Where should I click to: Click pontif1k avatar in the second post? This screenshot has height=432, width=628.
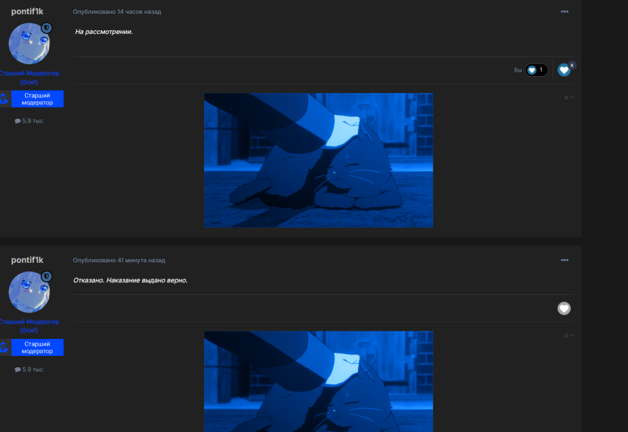(x=30, y=292)
